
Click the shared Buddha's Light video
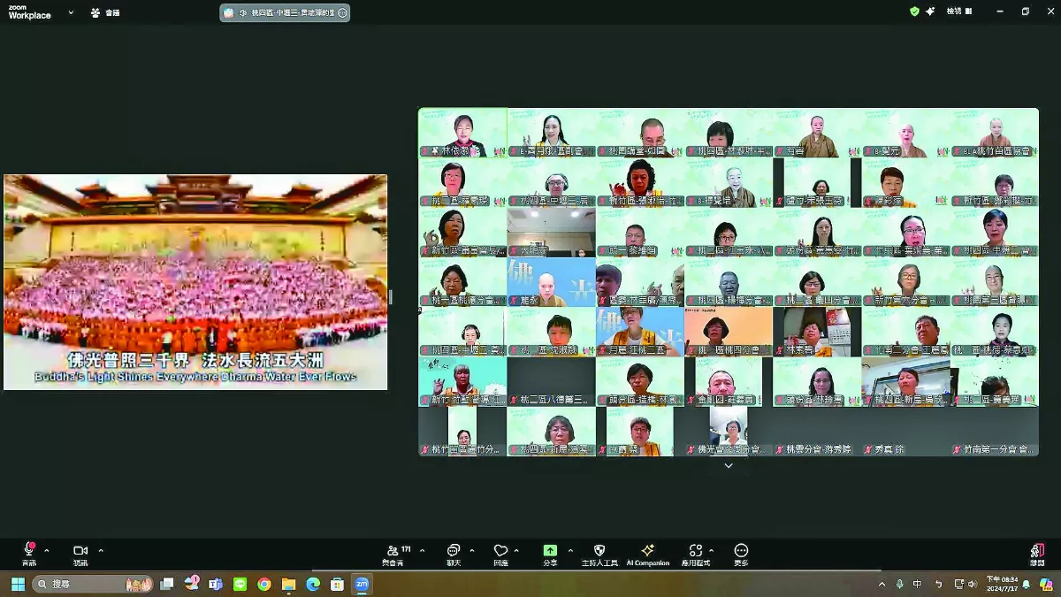(195, 282)
